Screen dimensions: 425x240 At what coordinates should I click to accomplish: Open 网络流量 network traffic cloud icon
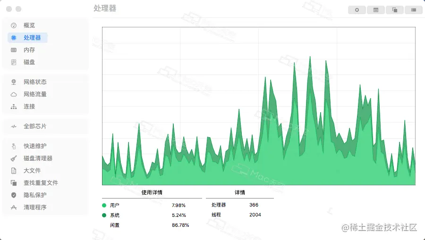[x=14, y=94]
